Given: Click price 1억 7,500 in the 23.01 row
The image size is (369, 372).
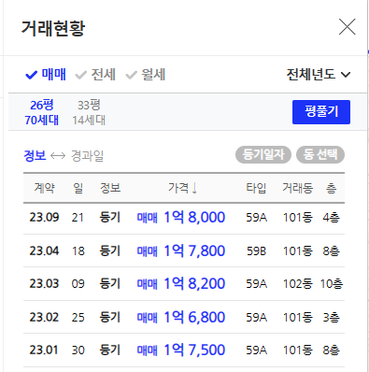Looking at the screenshot, I should pyautogui.click(x=194, y=350).
